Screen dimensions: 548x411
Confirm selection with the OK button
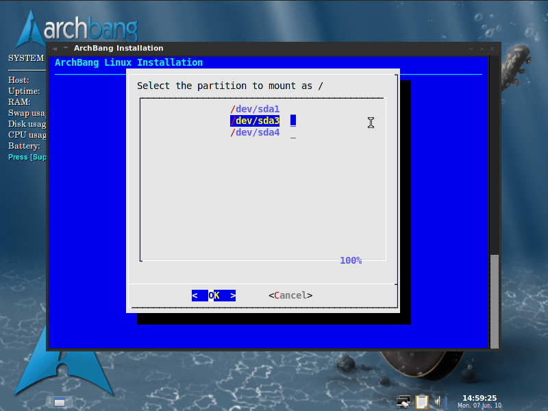[214, 296]
